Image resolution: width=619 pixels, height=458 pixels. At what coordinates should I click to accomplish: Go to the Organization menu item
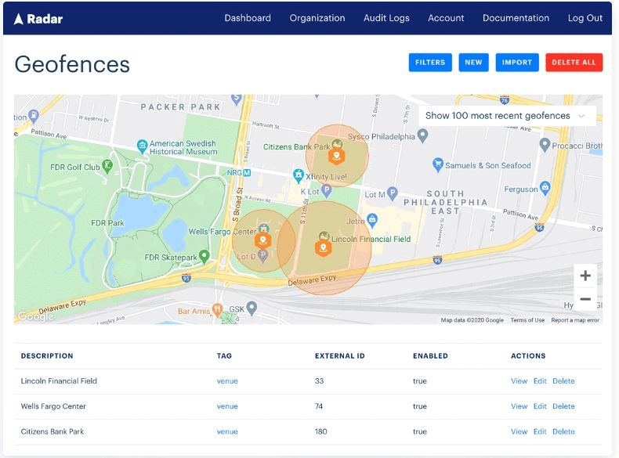(x=317, y=18)
